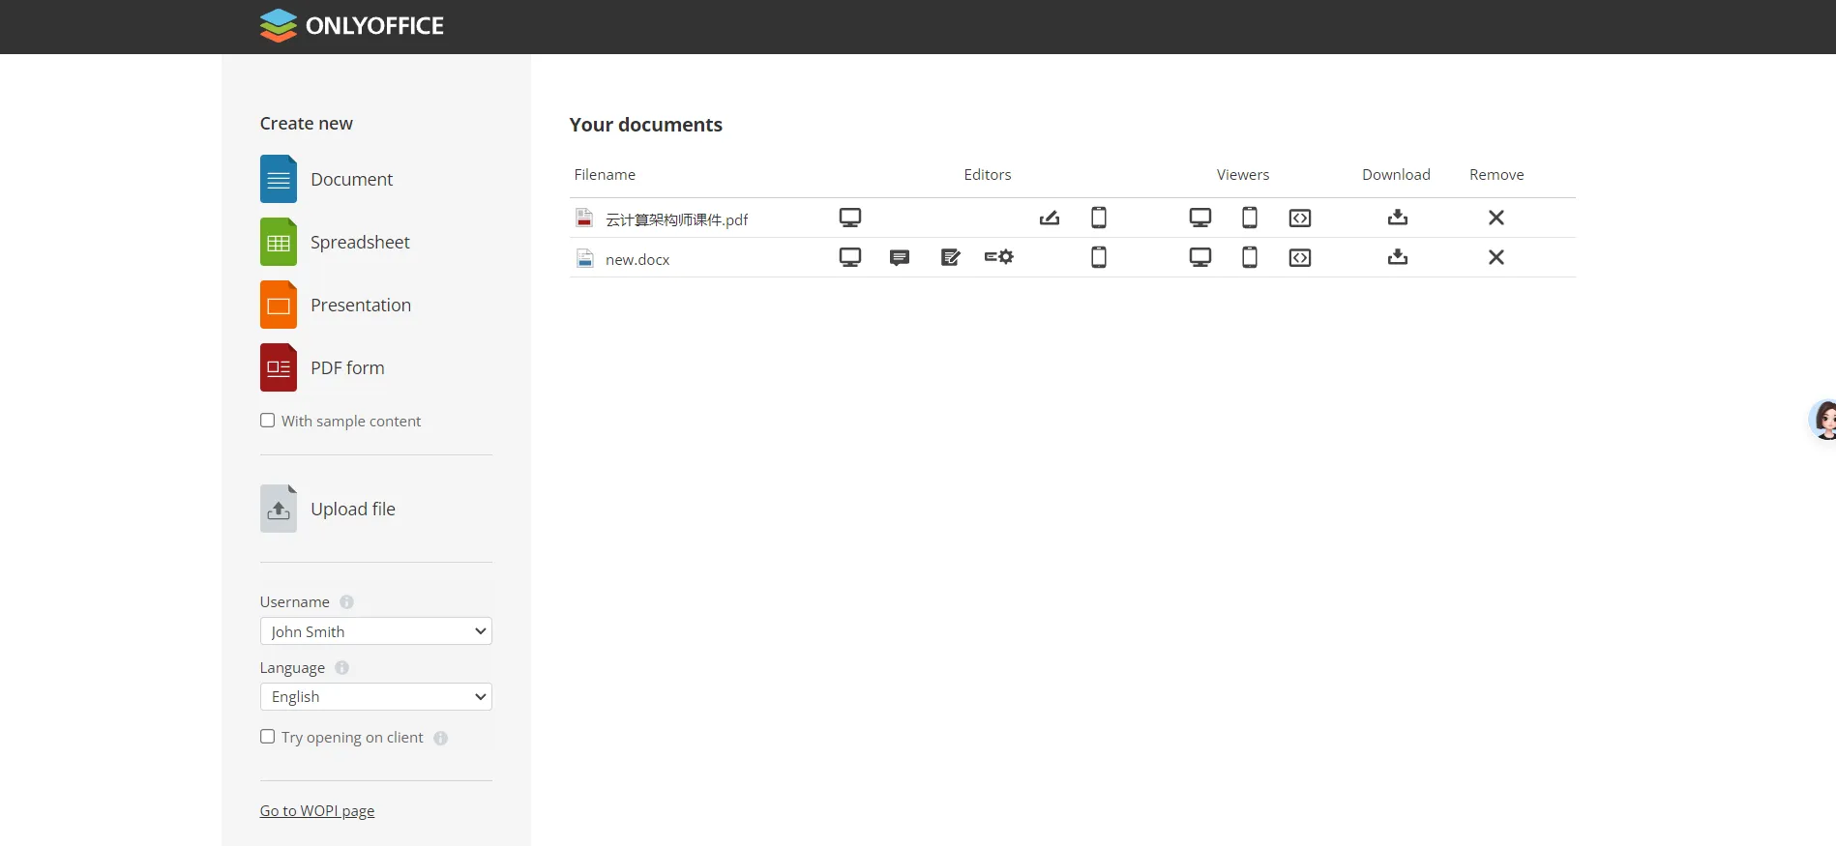Open the PDF file for form filling
This screenshot has height=846, width=1836.
[1050, 218]
